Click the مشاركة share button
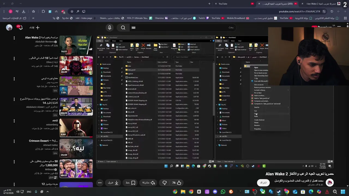The image size is (349, 196). [148, 183]
